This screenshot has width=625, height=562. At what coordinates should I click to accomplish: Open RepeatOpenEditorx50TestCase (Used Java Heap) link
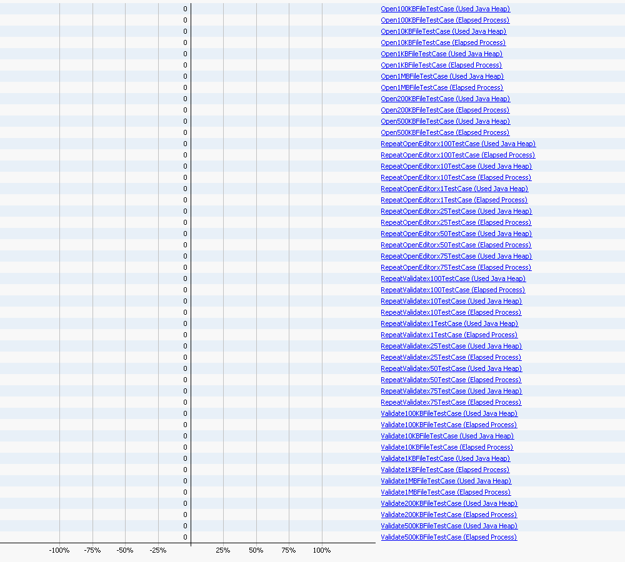click(x=456, y=234)
